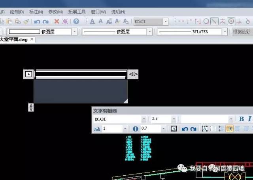The height and width of the screenshot is (180, 253).
Task: Toggle Bold in text editor
Action: (x=242, y=119)
